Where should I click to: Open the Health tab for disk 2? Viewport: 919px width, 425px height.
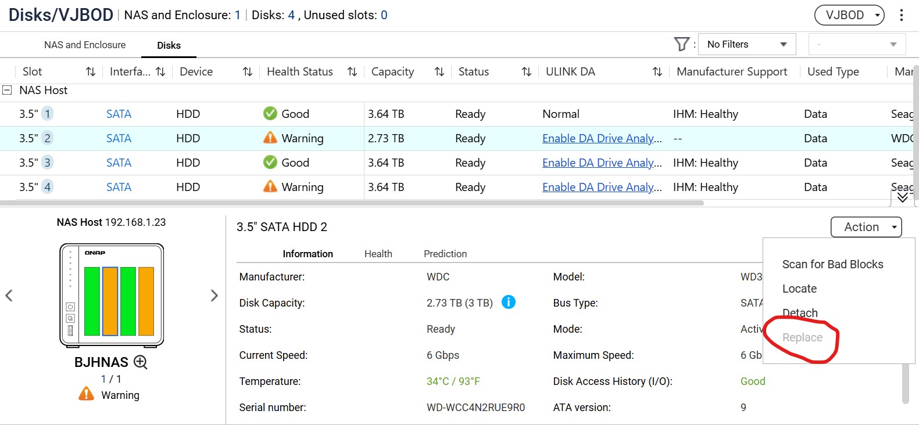(378, 254)
